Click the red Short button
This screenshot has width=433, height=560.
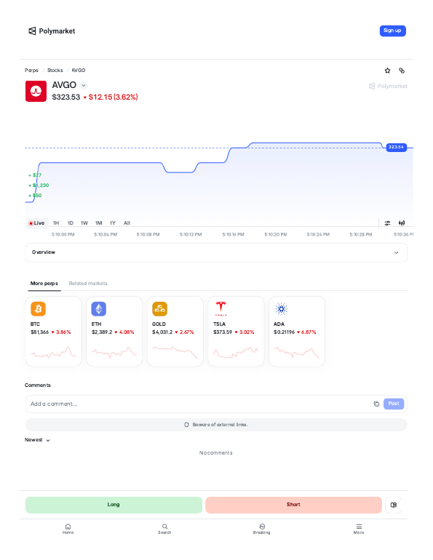tap(293, 505)
